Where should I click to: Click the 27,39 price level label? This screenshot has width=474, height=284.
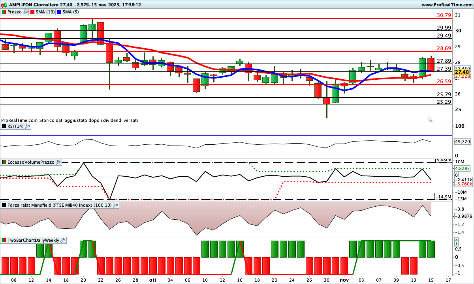(x=444, y=69)
